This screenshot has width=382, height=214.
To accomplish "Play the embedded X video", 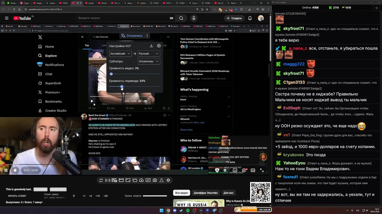I will [92, 101].
